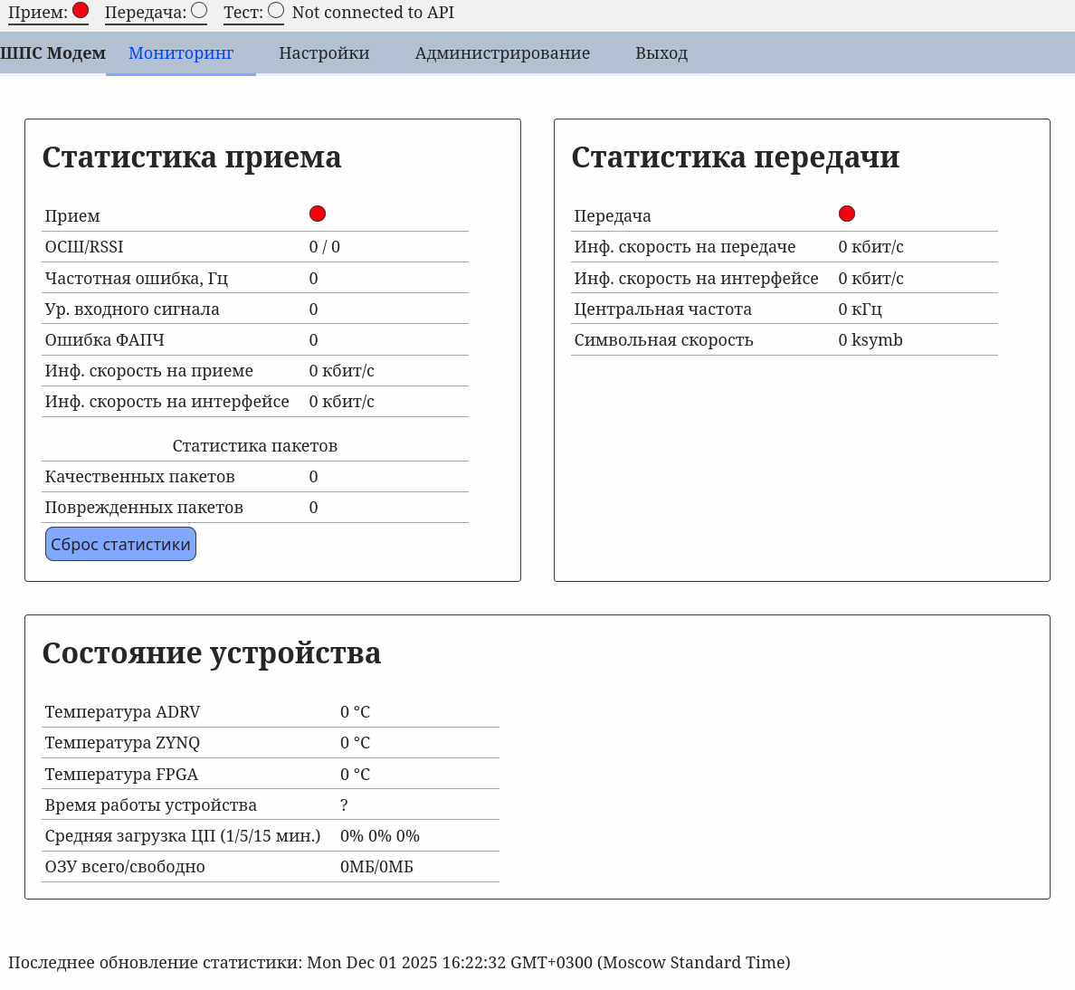Click the Статистика пакетов subheading
This screenshot has width=1075, height=990.
(x=254, y=446)
